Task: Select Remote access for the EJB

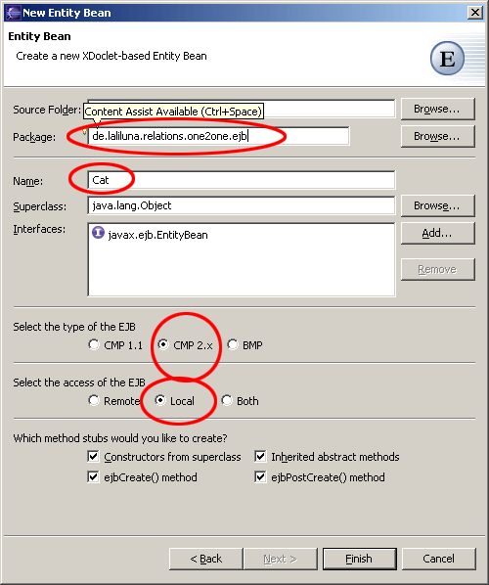Action: click(94, 400)
